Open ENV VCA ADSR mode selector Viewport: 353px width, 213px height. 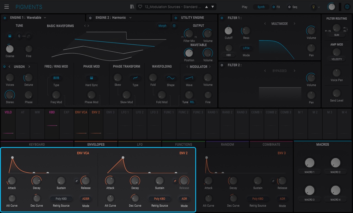[x=86, y=199]
